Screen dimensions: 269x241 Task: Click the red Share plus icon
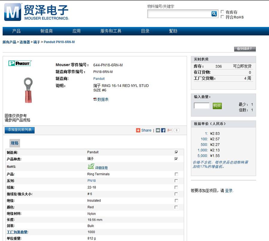click(138, 130)
